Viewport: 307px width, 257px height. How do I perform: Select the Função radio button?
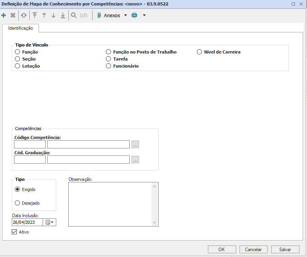17,52
